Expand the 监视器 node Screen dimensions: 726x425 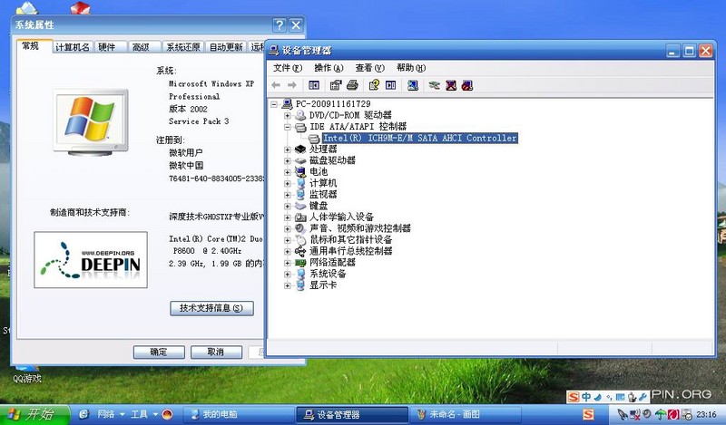point(287,195)
